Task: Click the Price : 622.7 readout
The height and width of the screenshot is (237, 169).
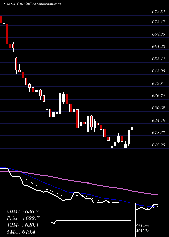Action: (23, 218)
